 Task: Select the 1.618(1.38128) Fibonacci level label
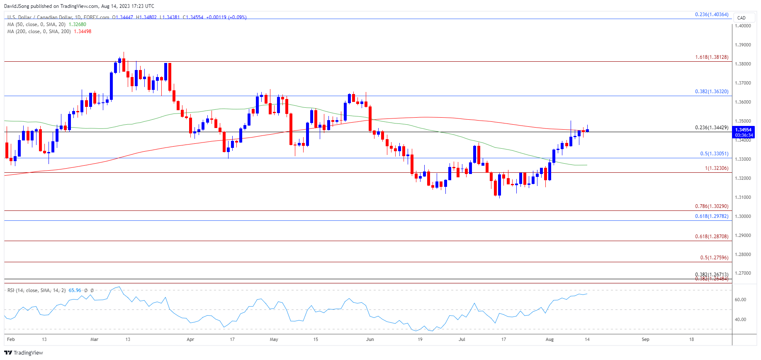click(x=712, y=57)
